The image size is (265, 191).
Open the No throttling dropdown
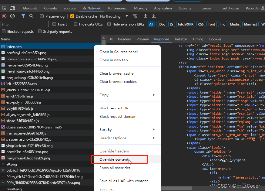coord(114,16)
